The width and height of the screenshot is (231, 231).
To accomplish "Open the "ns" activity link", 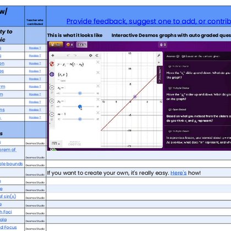I will click(2, 110).
